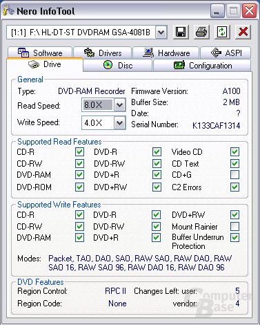Toggle DVD+R write feature checkbox

(x=156, y=237)
